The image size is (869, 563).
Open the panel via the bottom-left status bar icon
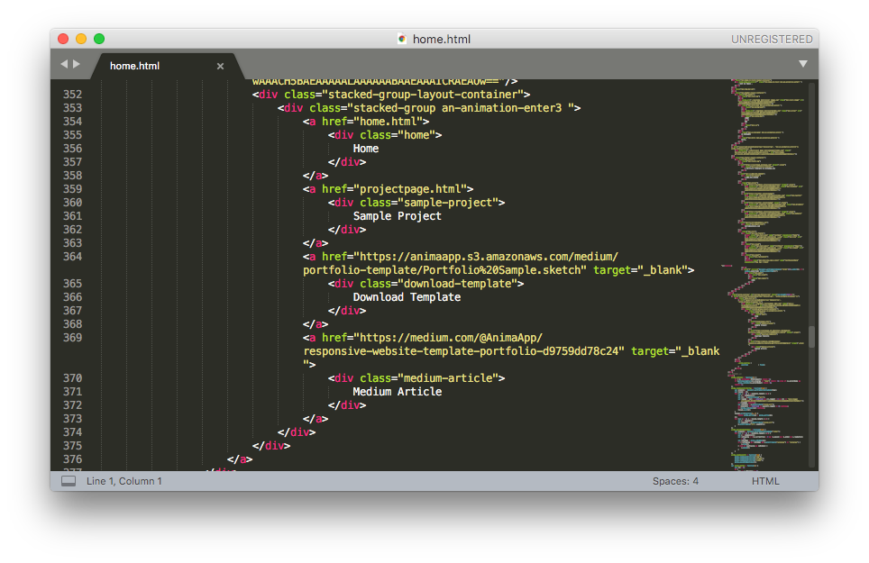pos(68,480)
